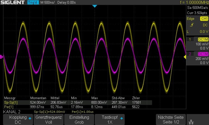Screen dimensions: 209x125
Task: Go to Nächste Seite menu page
Action: coord(171,120)
